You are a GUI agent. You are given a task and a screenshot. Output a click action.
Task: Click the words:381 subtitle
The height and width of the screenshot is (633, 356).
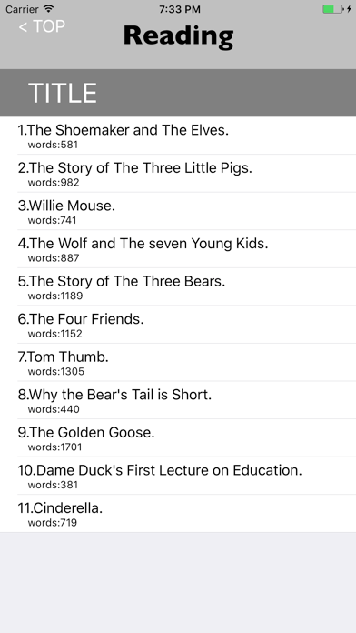pyautogui.click(x=53, y=485)
